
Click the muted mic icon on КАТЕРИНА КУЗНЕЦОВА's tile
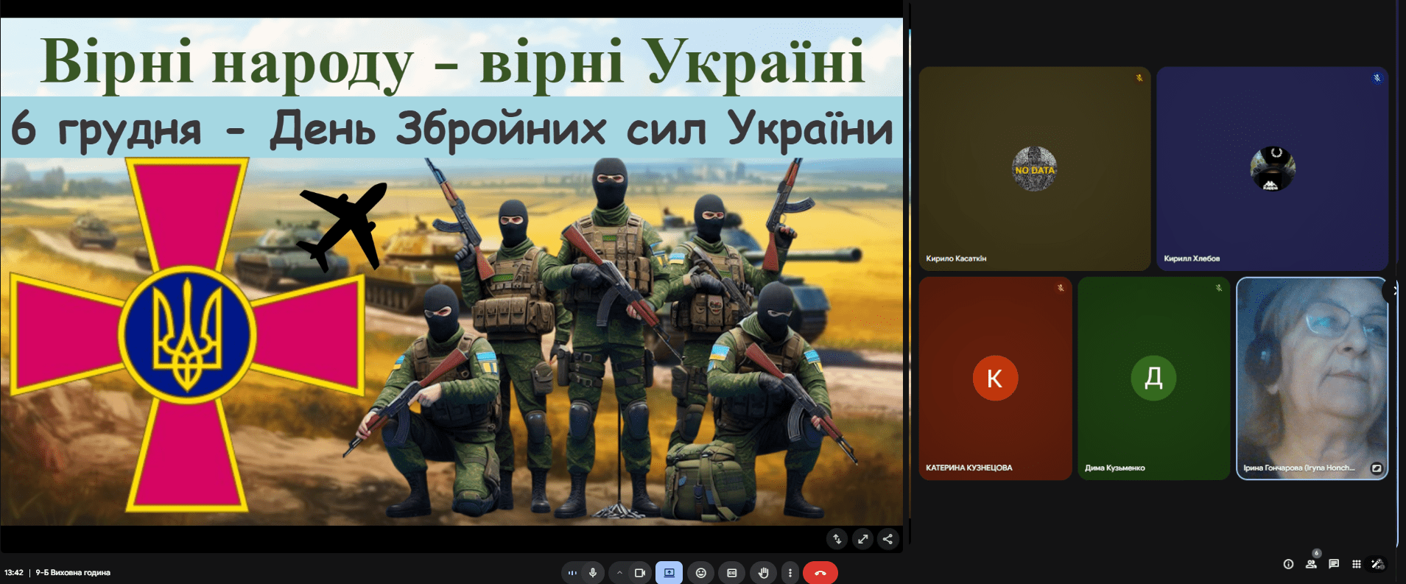pos(1061,288)
